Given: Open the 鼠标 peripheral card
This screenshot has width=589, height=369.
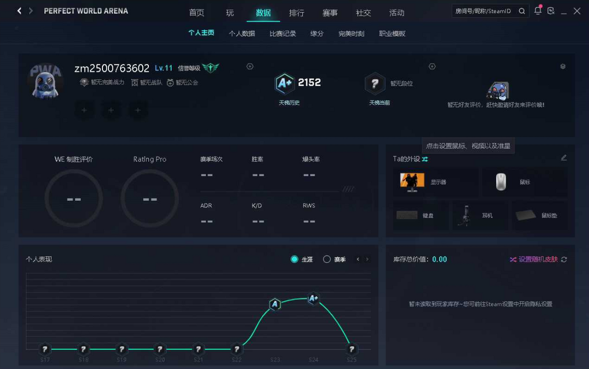Looking at the screenshot, I should [x=525, y=182].
